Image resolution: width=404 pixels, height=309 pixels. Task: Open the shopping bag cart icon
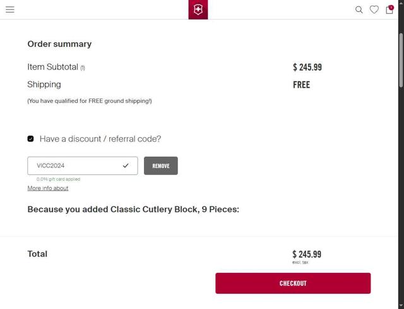coord(389,9)
